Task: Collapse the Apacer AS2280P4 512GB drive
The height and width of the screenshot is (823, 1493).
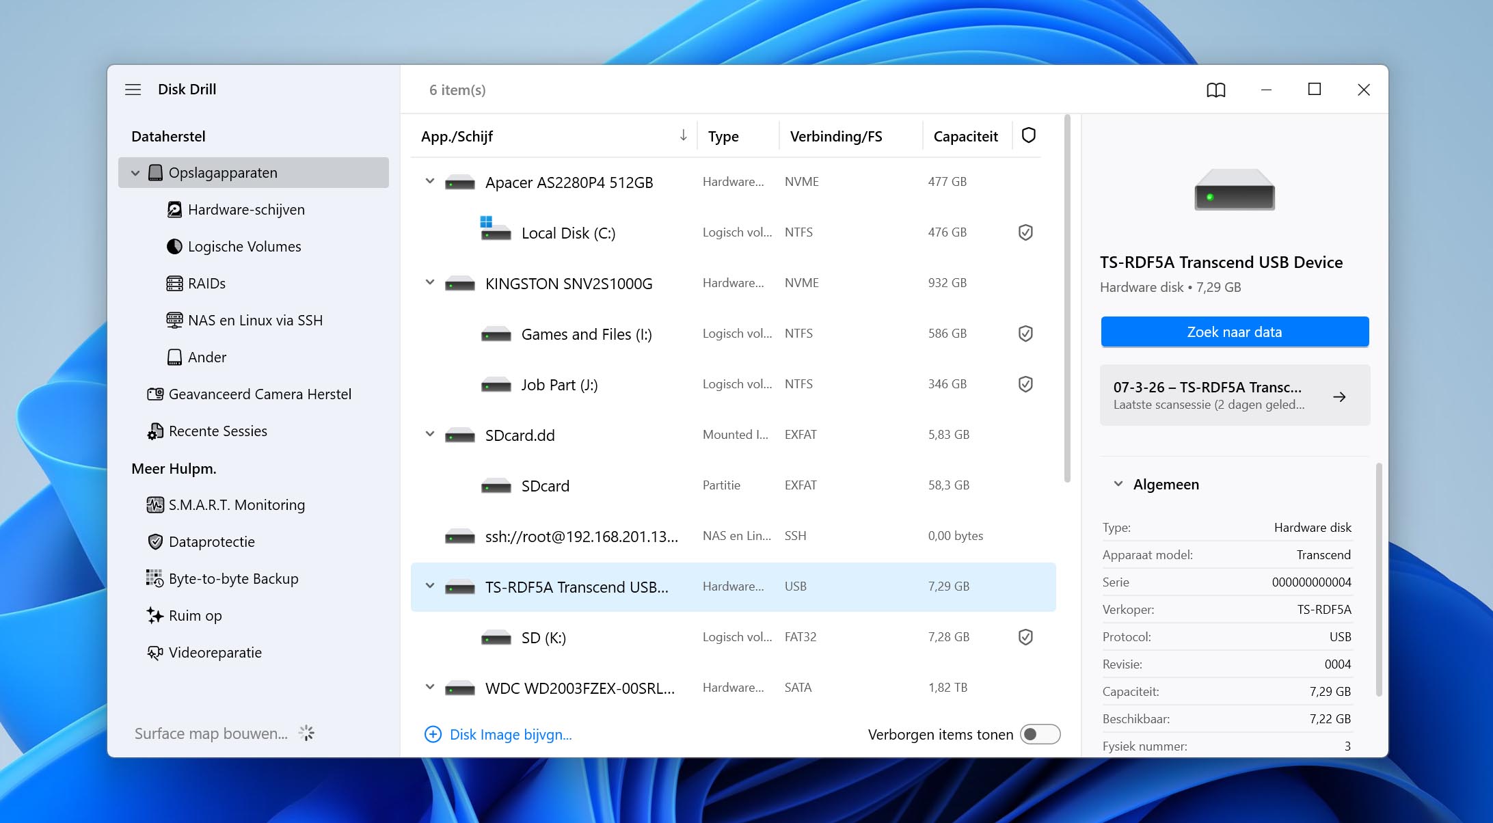Action: pos(430,182)
